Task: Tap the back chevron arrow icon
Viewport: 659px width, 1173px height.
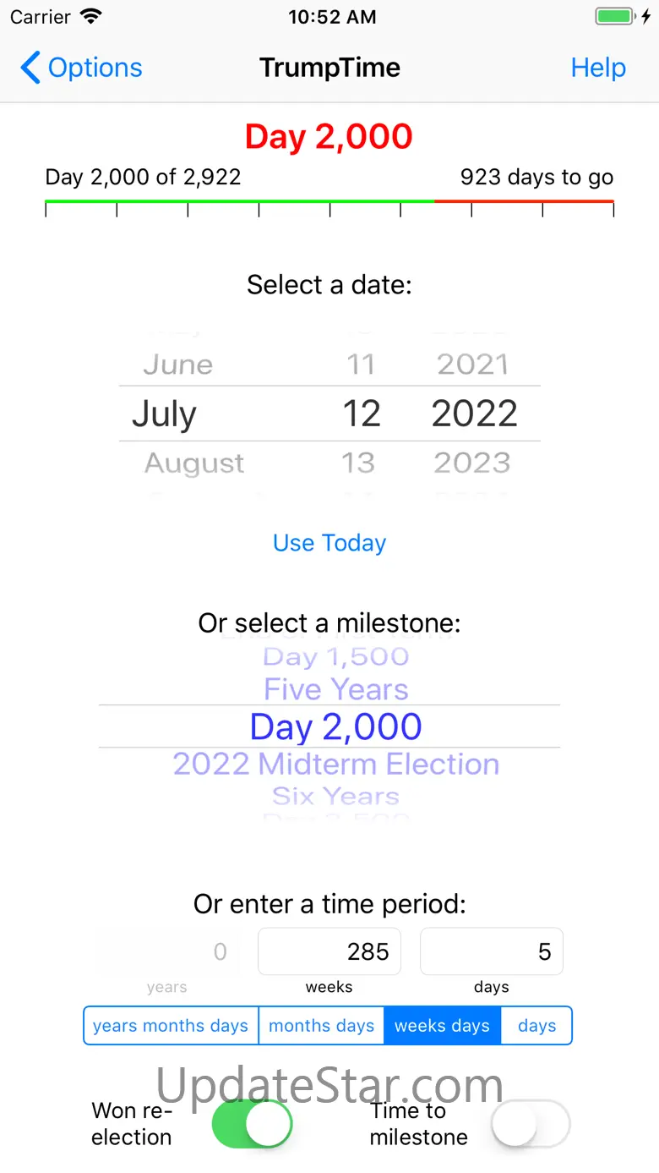Action: (30, 68)
